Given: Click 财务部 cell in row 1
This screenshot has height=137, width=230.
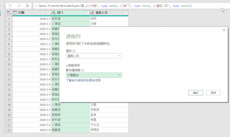Looking at the screenshot, I should click(x=71, y=19).
